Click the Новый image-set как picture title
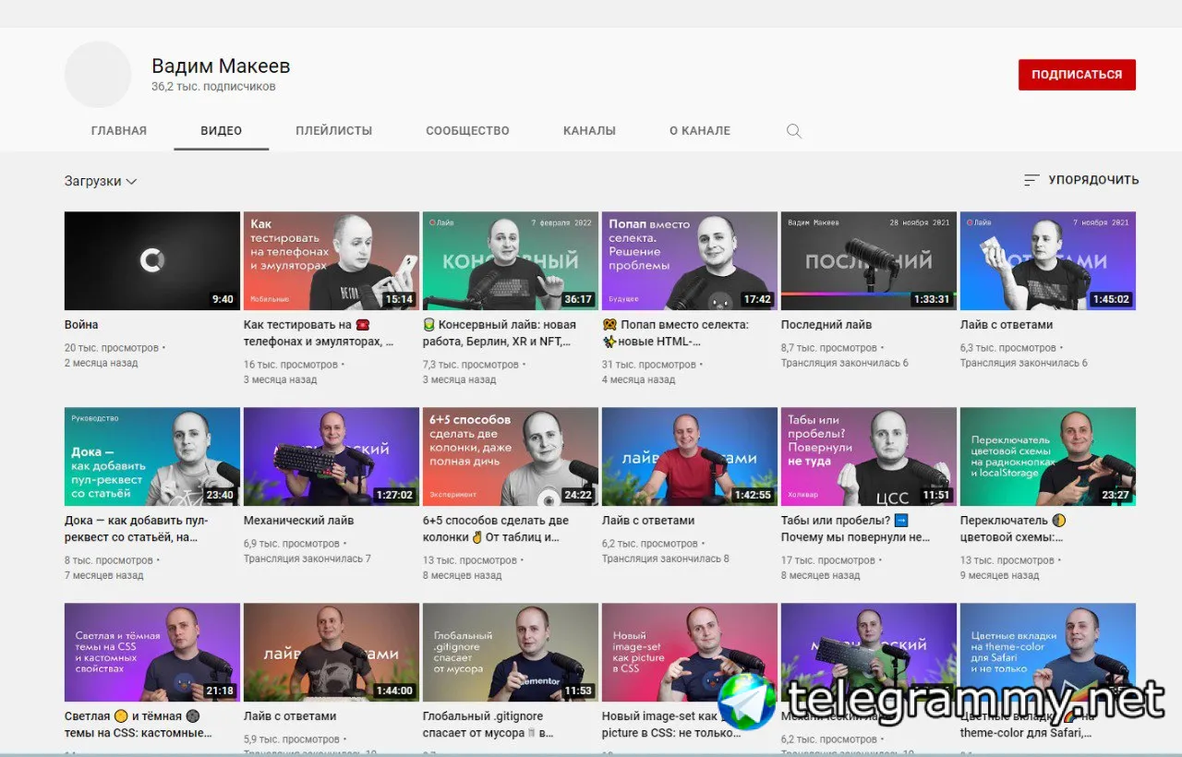 672,725
